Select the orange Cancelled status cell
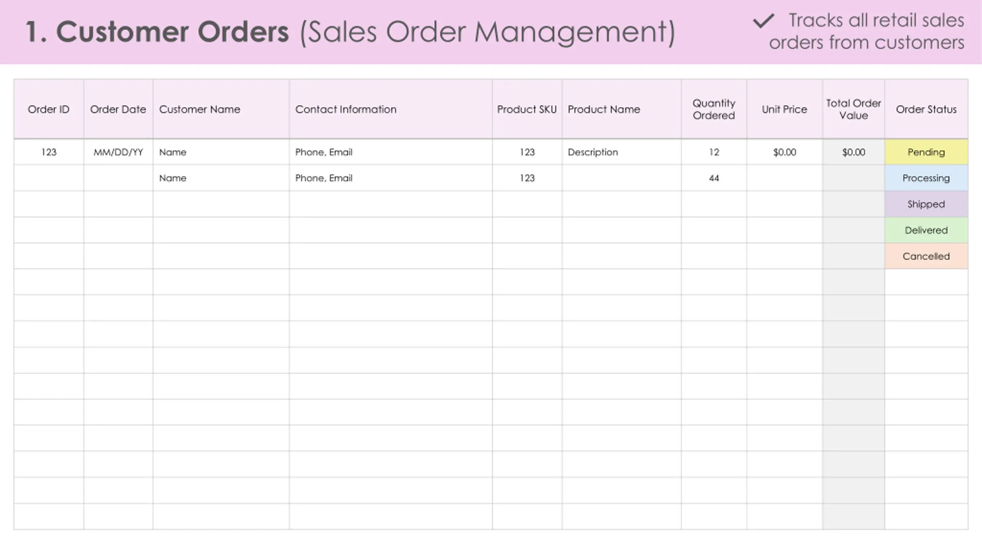The image size is (982, 552). click(x=926, y=256)
